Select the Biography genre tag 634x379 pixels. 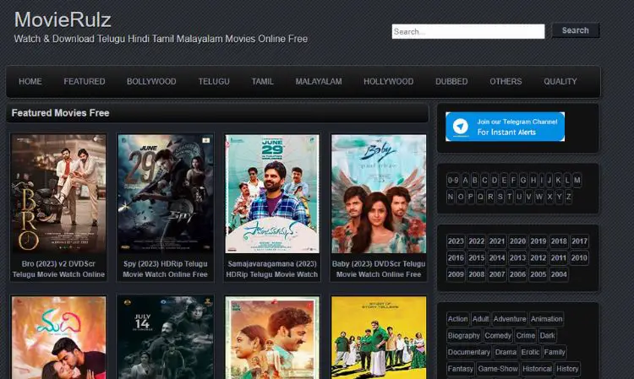pos(464,335)
